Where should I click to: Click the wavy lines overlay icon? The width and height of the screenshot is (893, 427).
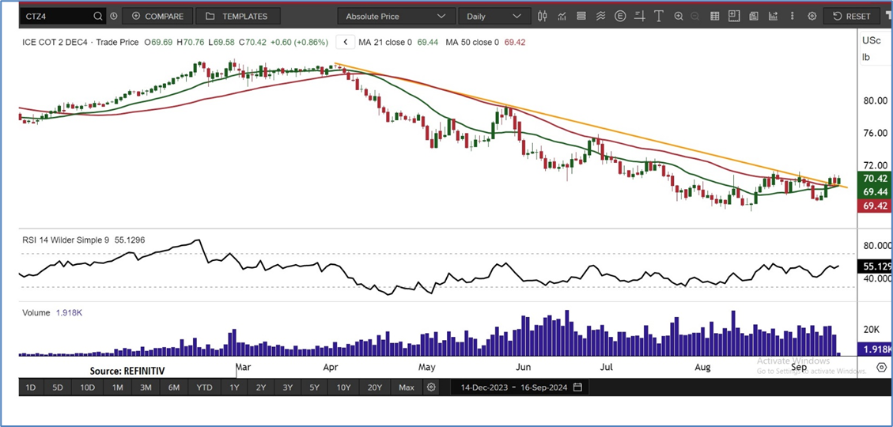click(x=600, y=17)
